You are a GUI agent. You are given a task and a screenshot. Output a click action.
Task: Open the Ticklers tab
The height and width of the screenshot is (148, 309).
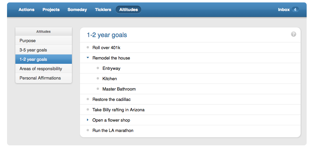pyautogui.click(x=103, y=10)
